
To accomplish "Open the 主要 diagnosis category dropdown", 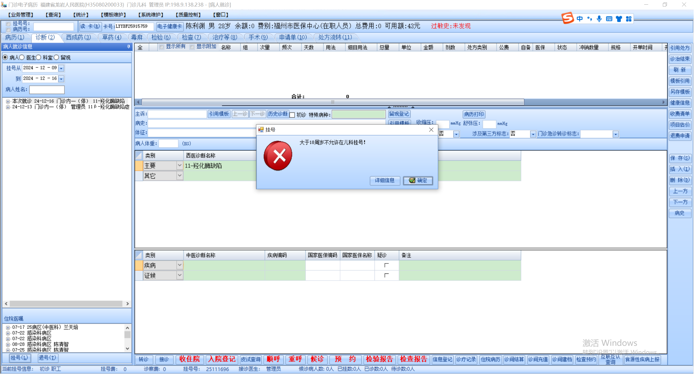I will [x=179, y=165].
